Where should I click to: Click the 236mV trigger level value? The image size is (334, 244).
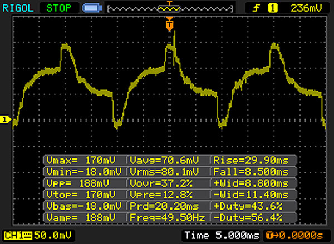[306, 8]
